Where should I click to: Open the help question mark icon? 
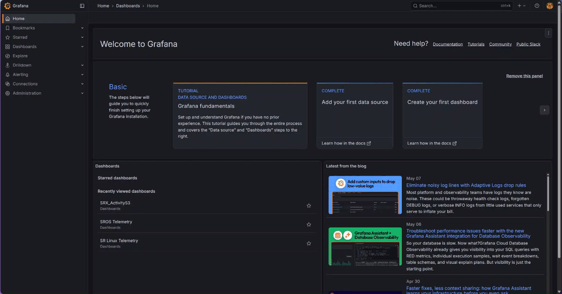coord(537,6)
